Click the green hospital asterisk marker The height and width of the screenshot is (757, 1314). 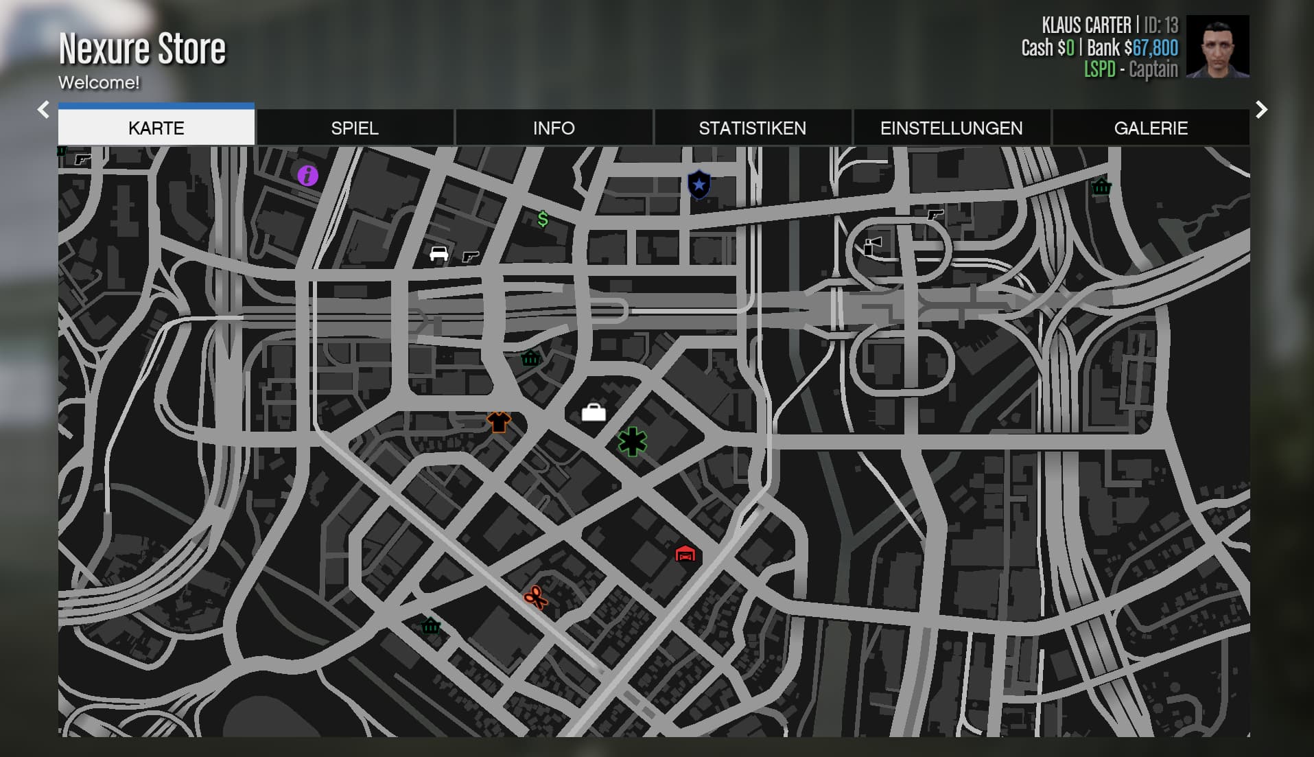tap(632, 441)
